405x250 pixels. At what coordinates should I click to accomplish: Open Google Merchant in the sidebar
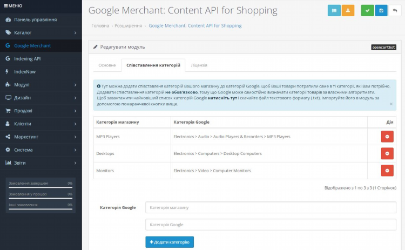[x=41, y=46]
